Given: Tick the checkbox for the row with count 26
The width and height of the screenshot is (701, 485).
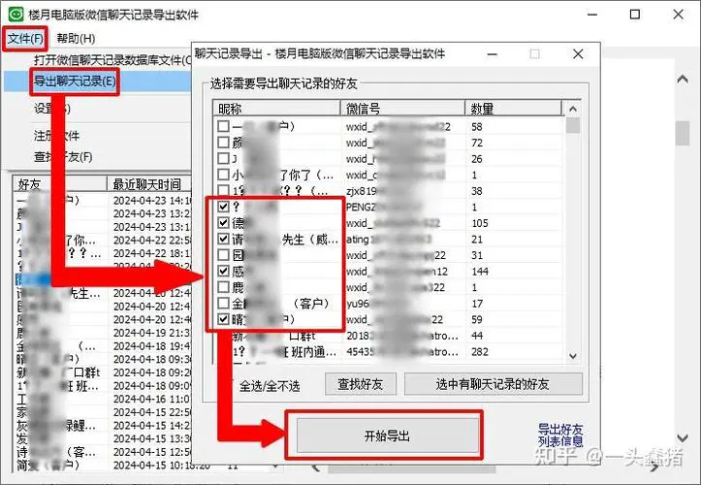Looking at the screenshot, I should click(x=223, y=159).
